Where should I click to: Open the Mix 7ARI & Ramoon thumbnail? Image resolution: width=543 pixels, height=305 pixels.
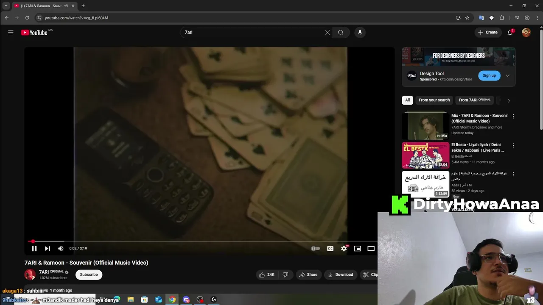click(425, 125)
